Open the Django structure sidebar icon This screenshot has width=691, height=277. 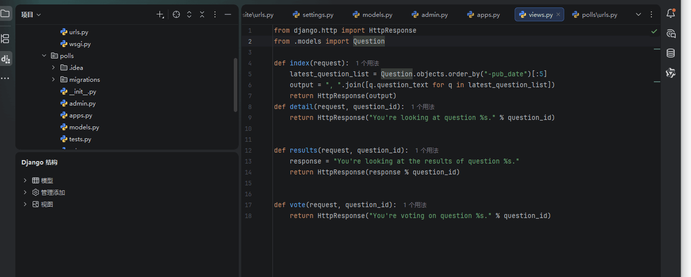(5, 59)
